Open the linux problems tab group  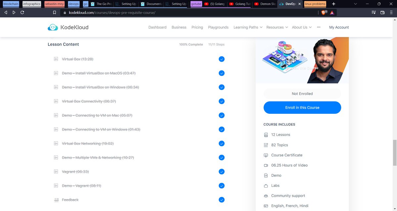point(315,4)
